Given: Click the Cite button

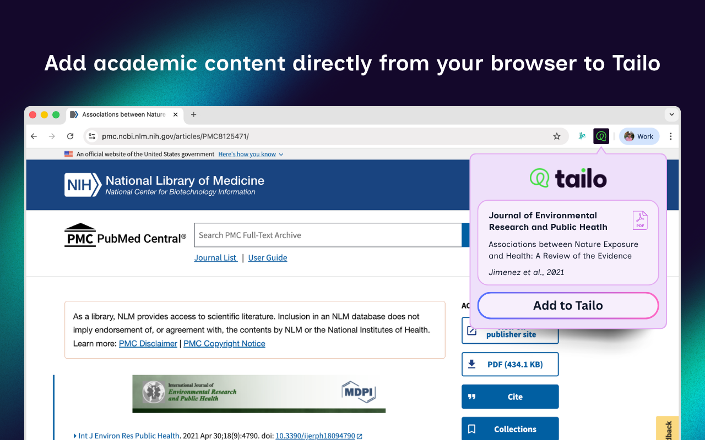Looking at the screenshot, I should (510, 397).
